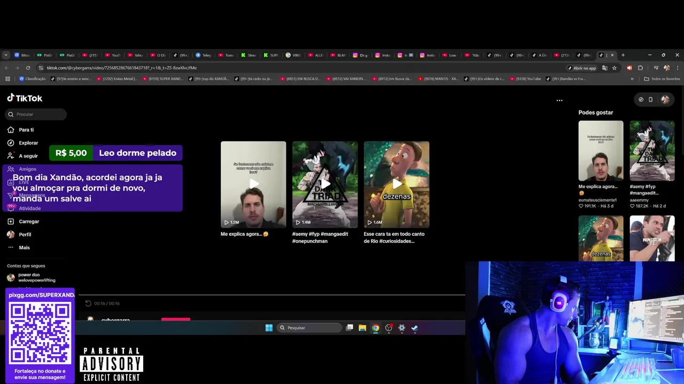
Task: Open the apps grid icon in bookmarks bar
Action: click(x=7, y=79)
